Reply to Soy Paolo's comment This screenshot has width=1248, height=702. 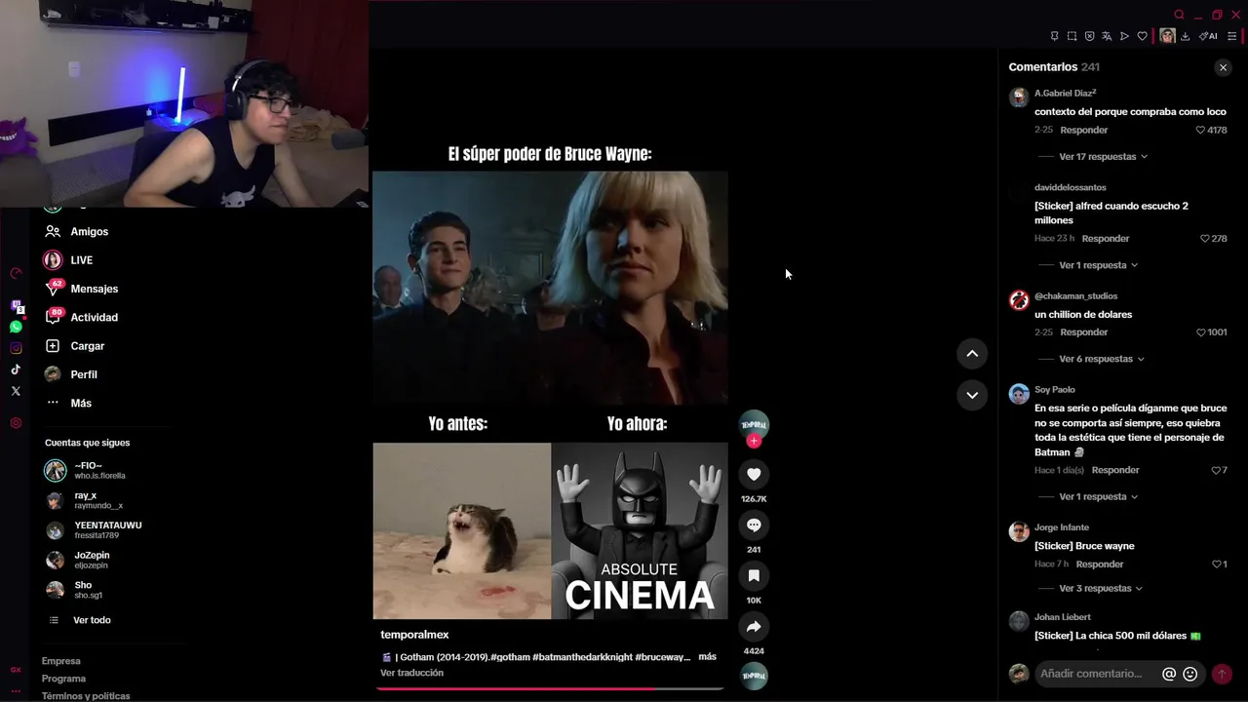(x=1115, y=470)
